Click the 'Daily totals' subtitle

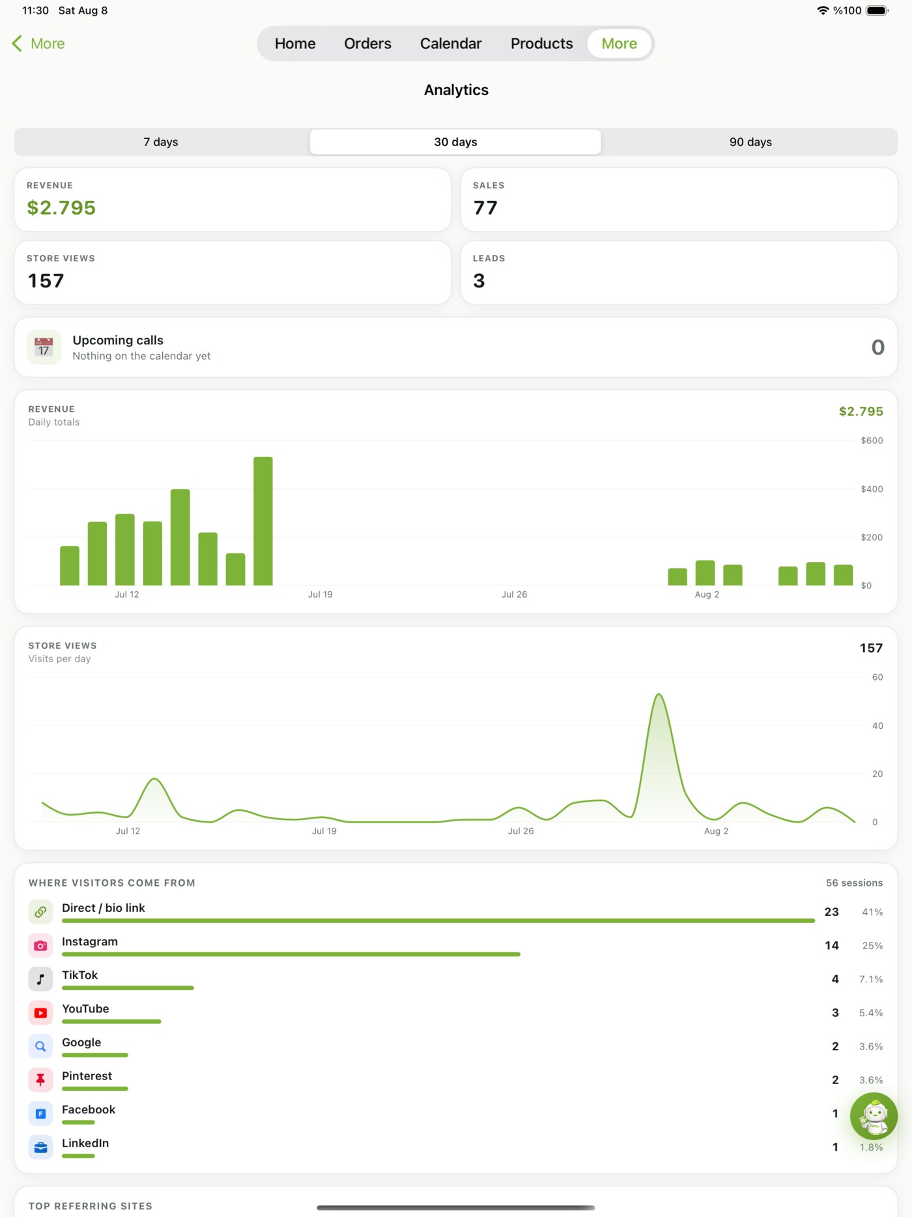pyautogui.click(x=54, y=422)
